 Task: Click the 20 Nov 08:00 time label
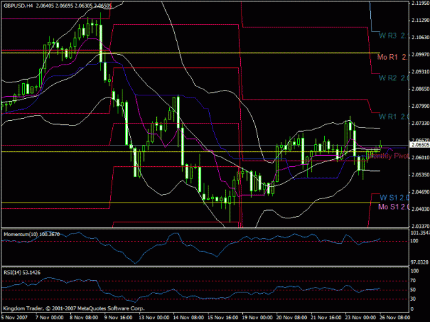[291, 317]
